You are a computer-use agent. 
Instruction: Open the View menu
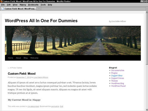15,5
